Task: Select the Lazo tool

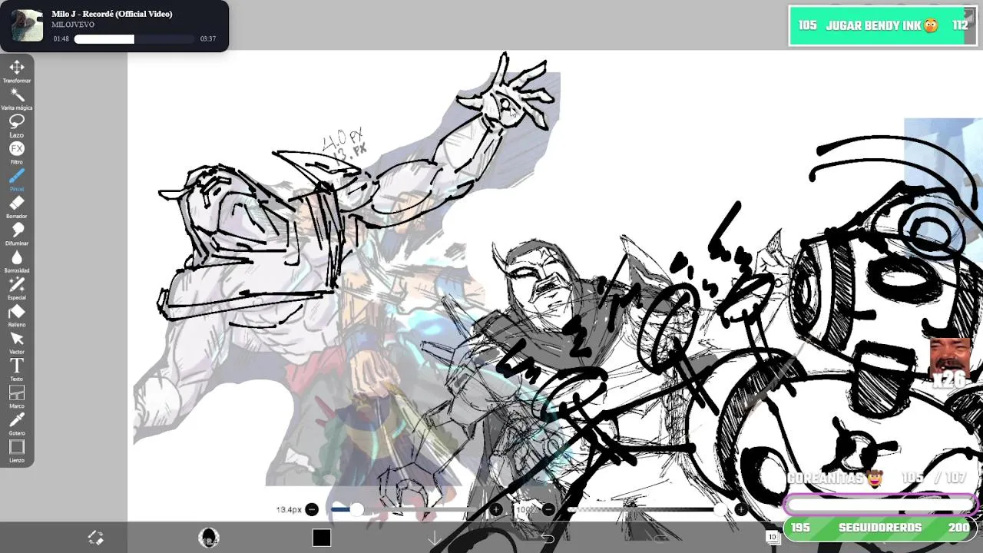Action: (17, 125)
